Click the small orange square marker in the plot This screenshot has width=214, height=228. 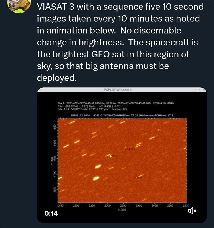pyautogui.click(x=159, y=130)
